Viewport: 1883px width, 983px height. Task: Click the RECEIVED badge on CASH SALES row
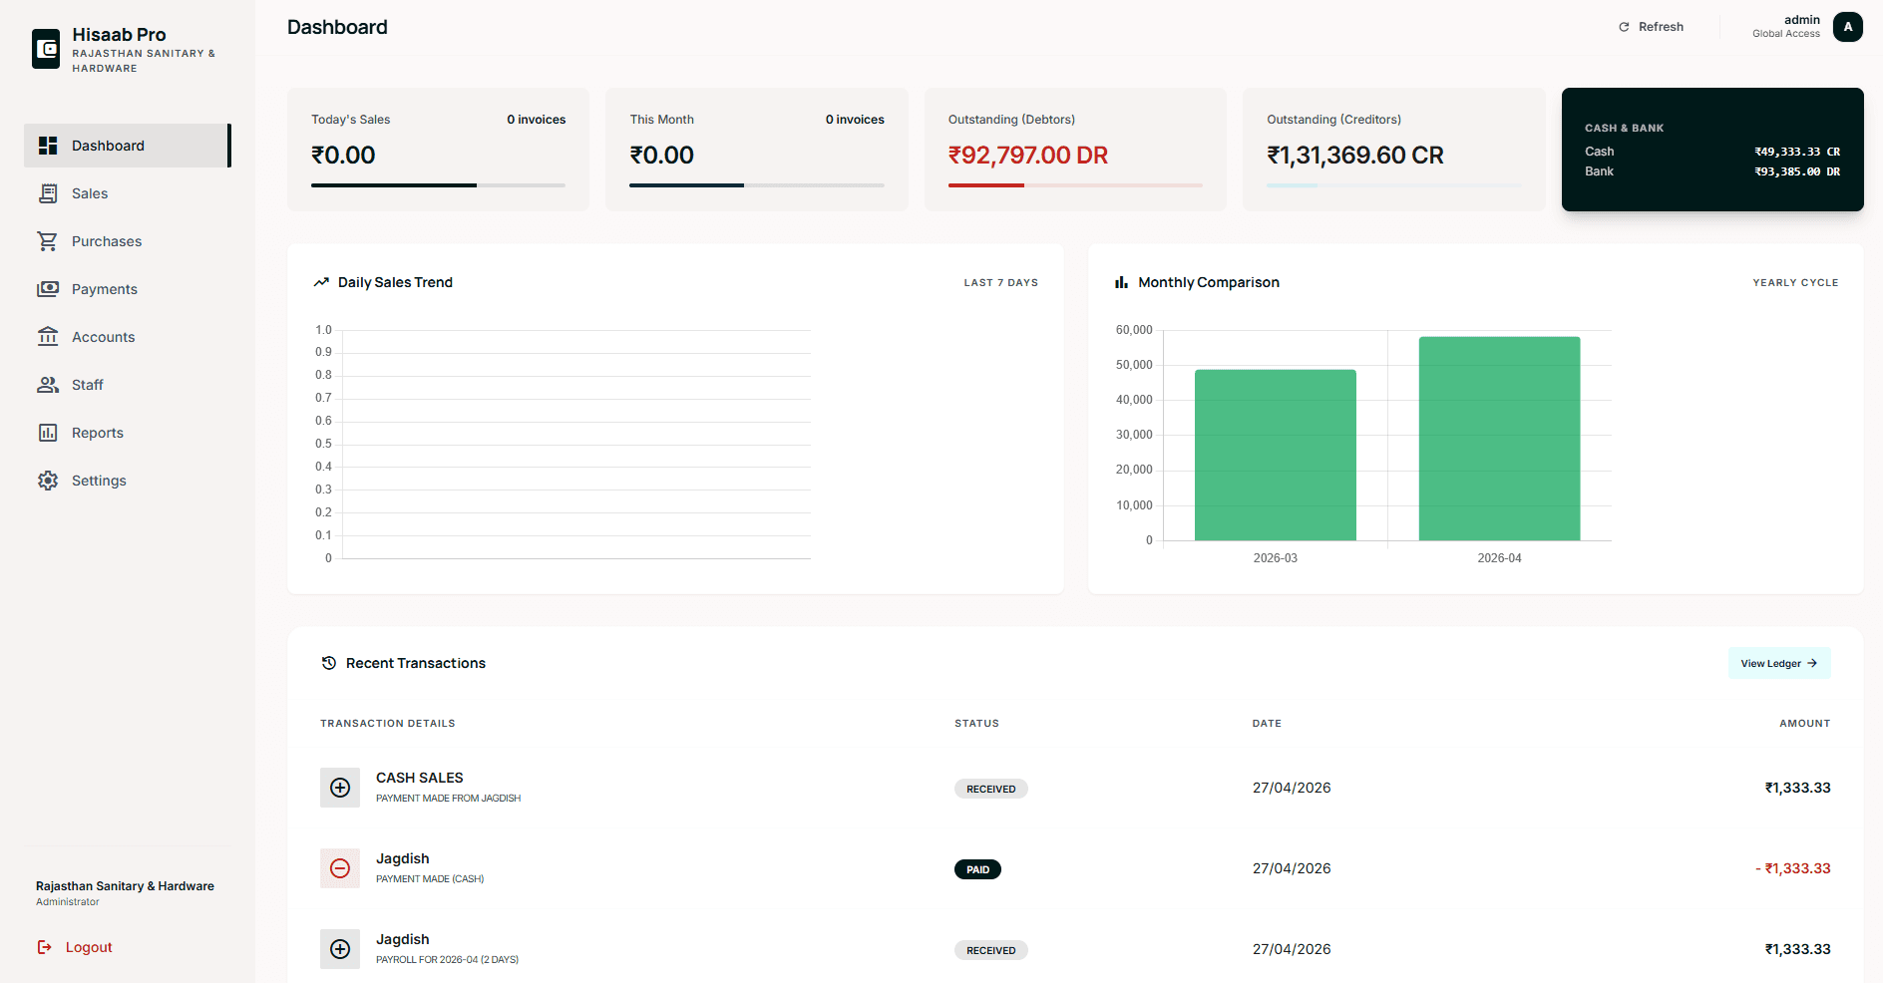point(991,789)
